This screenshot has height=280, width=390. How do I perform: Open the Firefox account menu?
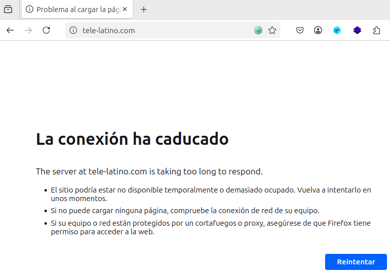coord(318,30)
